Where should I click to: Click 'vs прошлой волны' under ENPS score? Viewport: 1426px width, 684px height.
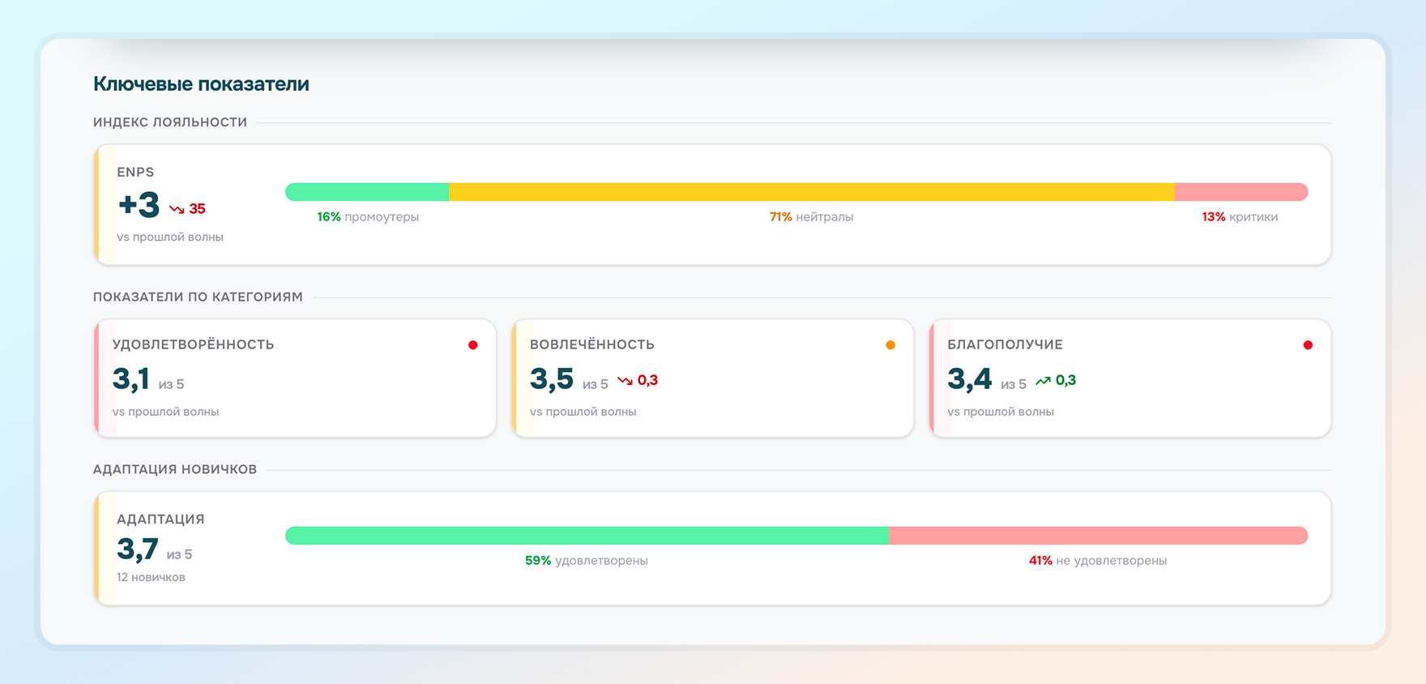170,237
